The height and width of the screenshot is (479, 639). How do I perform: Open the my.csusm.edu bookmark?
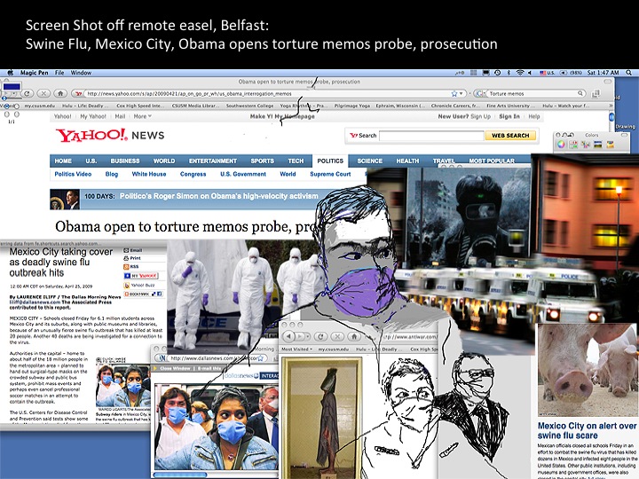click(x=40, y=106)
